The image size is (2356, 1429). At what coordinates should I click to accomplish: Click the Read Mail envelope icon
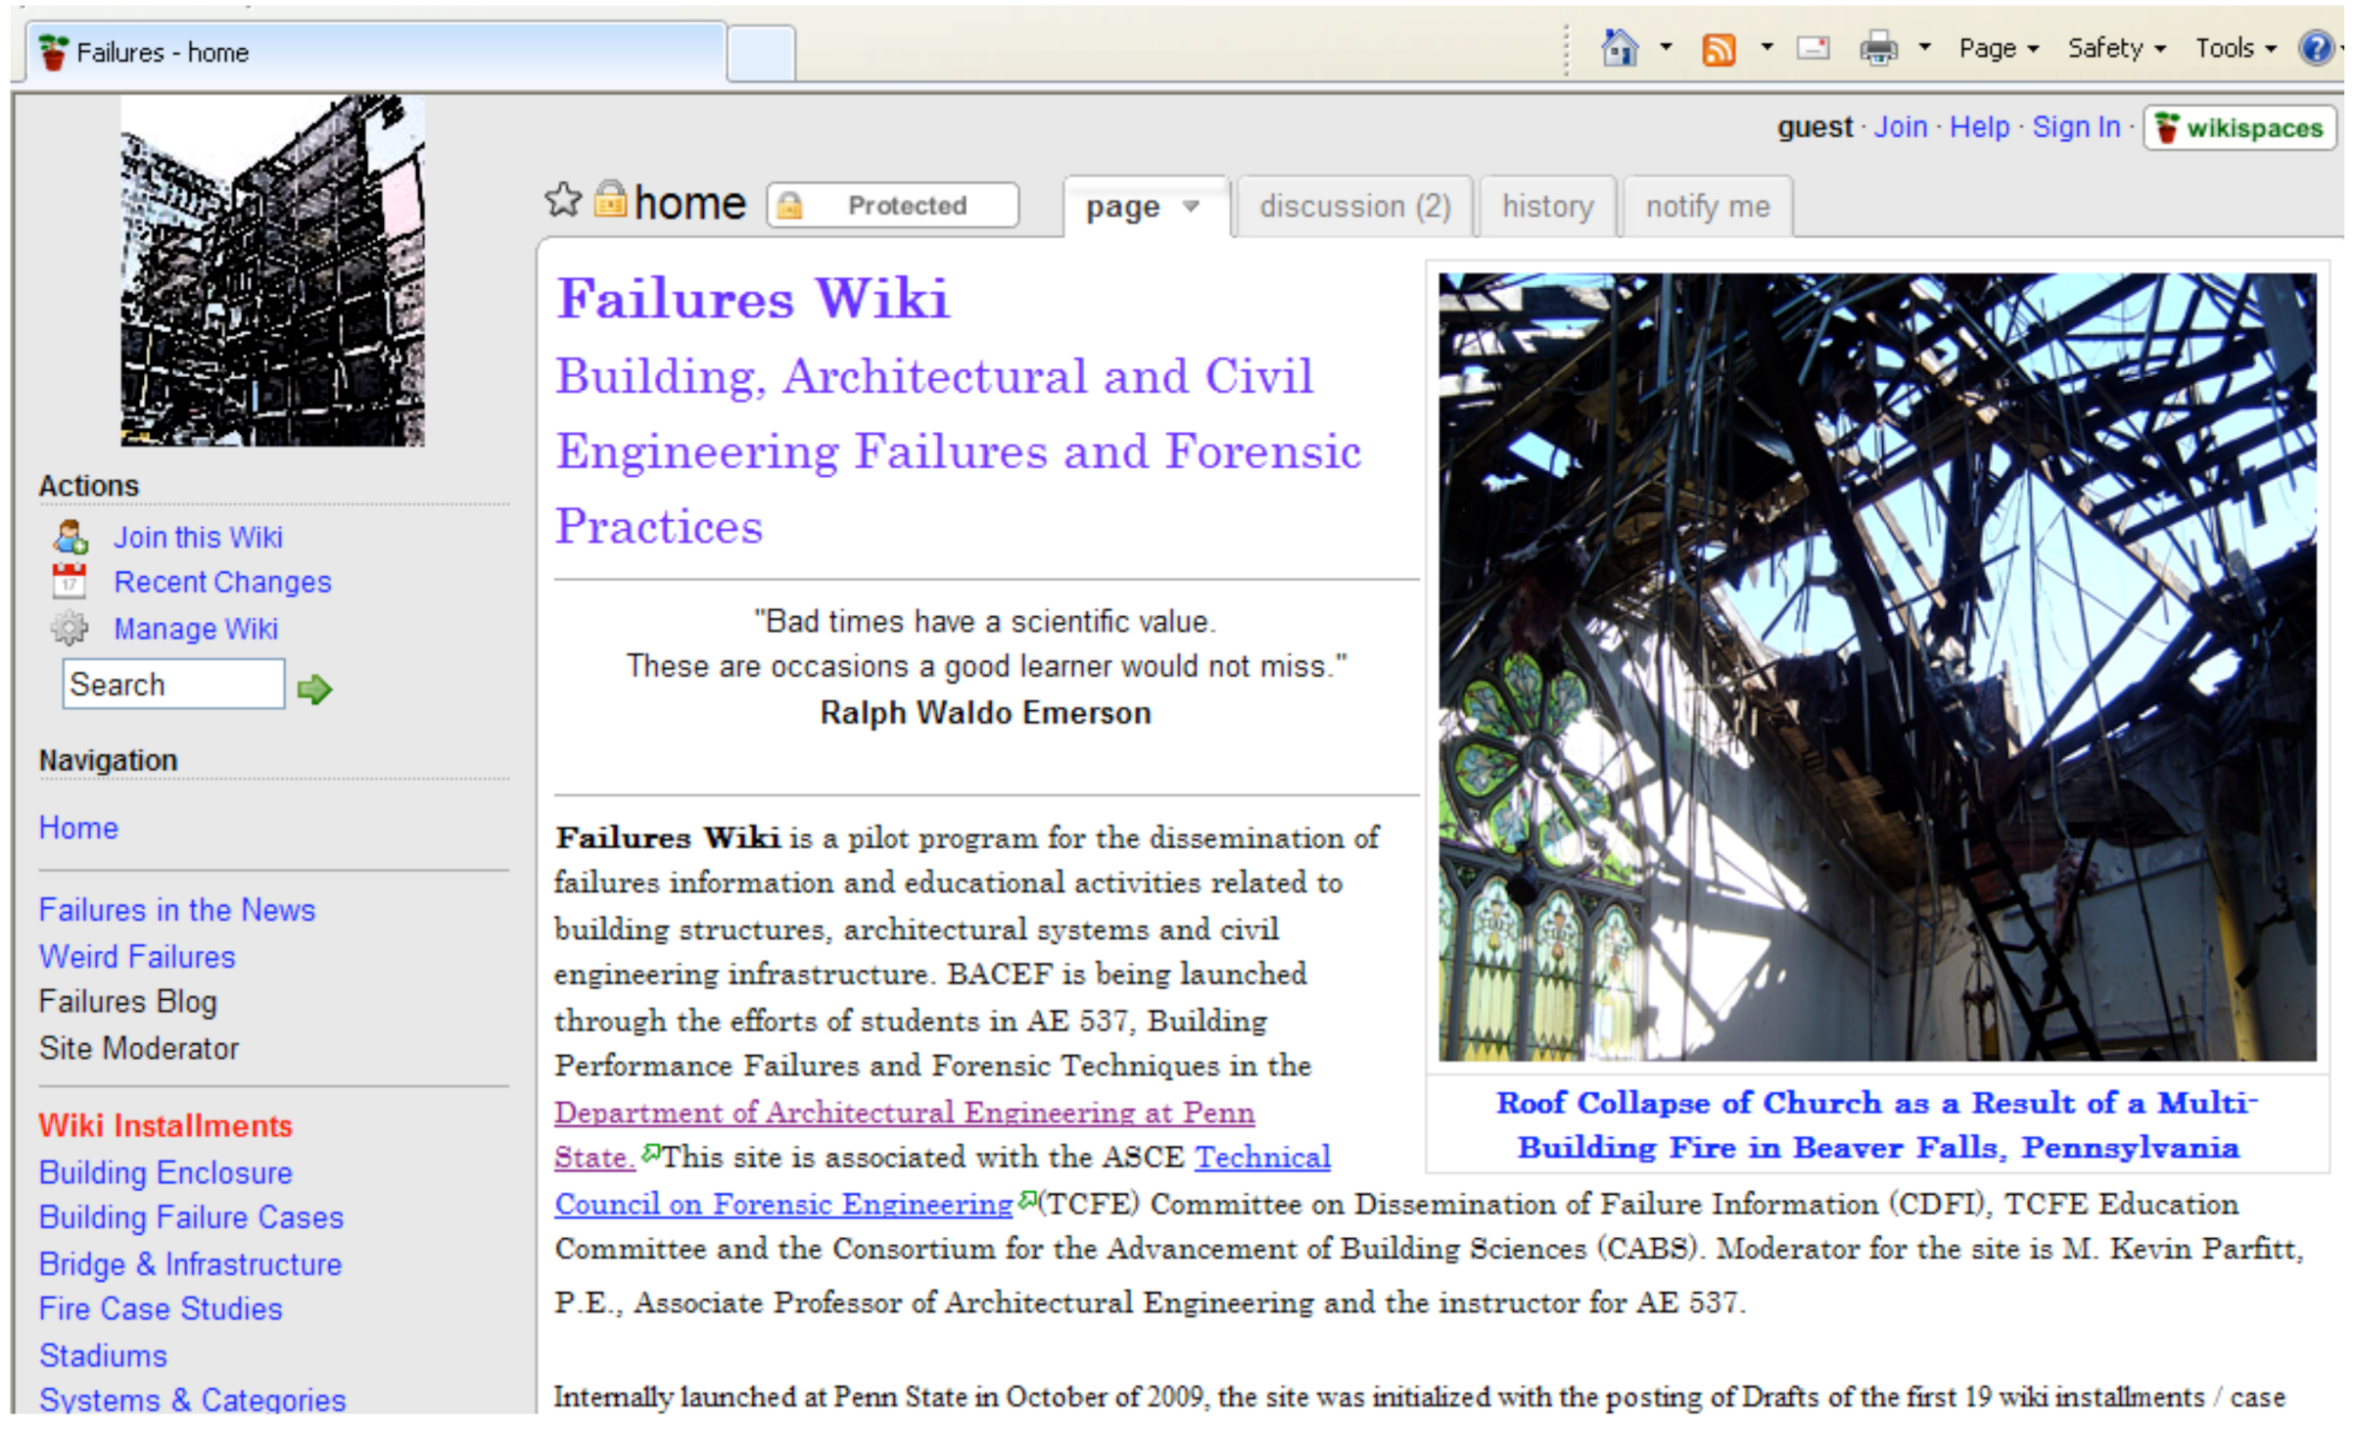(1813, 47)
